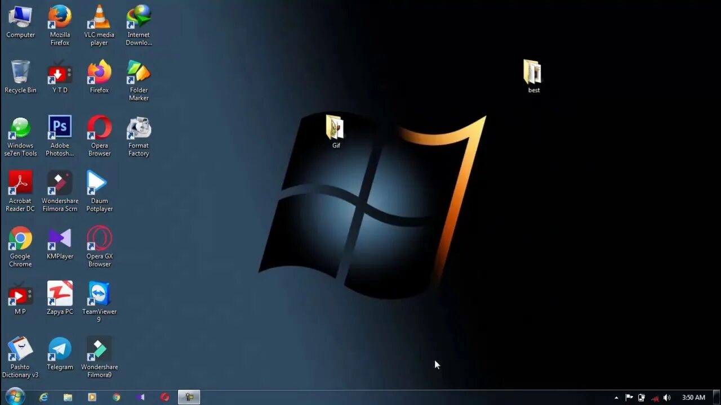Open the 3:50 AM clock

pos(693,398)
